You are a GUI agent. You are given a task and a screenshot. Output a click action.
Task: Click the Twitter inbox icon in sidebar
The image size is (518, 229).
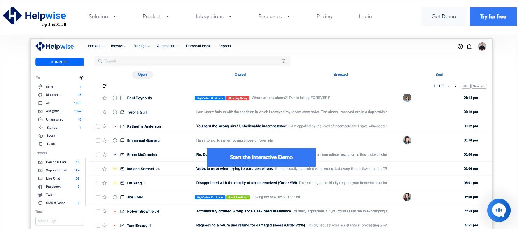tap(40, 195)
